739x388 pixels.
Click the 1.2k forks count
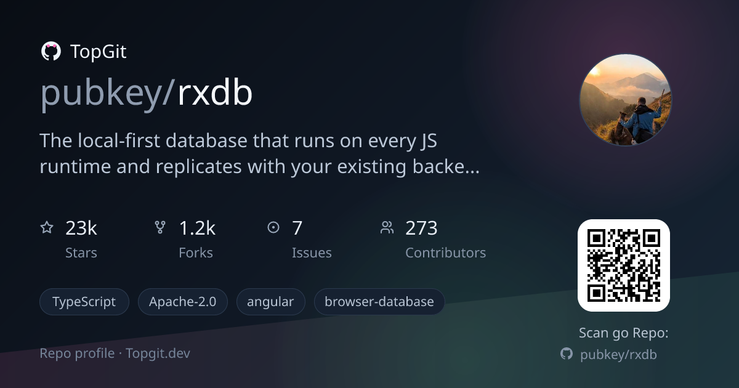[197, 228]
